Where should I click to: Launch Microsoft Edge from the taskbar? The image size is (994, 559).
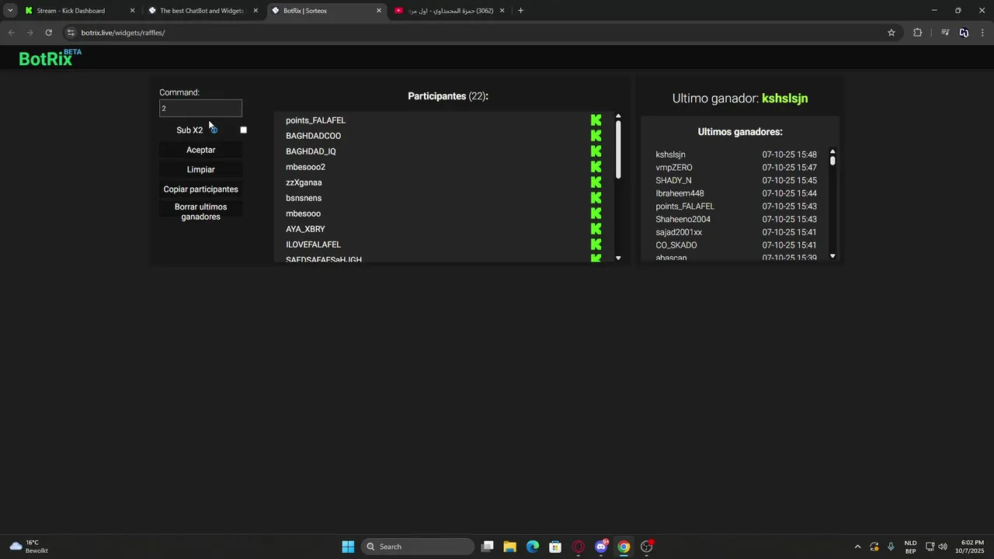point(532,547)
